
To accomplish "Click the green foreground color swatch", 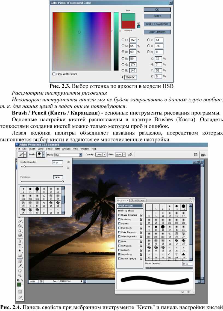I will point(19,284).
